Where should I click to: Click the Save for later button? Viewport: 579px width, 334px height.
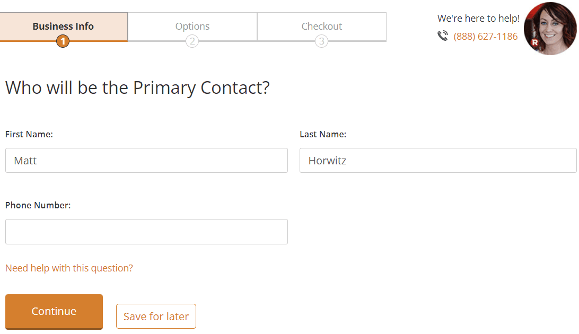[156, 316]
